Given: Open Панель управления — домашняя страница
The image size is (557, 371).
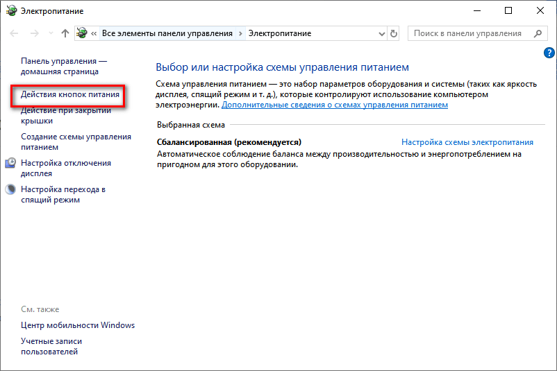Looking at the screenshot, I should (x=64, y=66).
